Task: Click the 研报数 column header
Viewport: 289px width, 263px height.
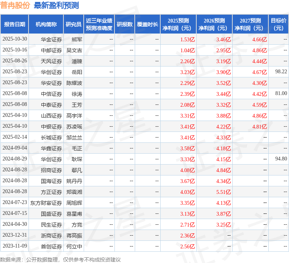Action: coord(124,24)
